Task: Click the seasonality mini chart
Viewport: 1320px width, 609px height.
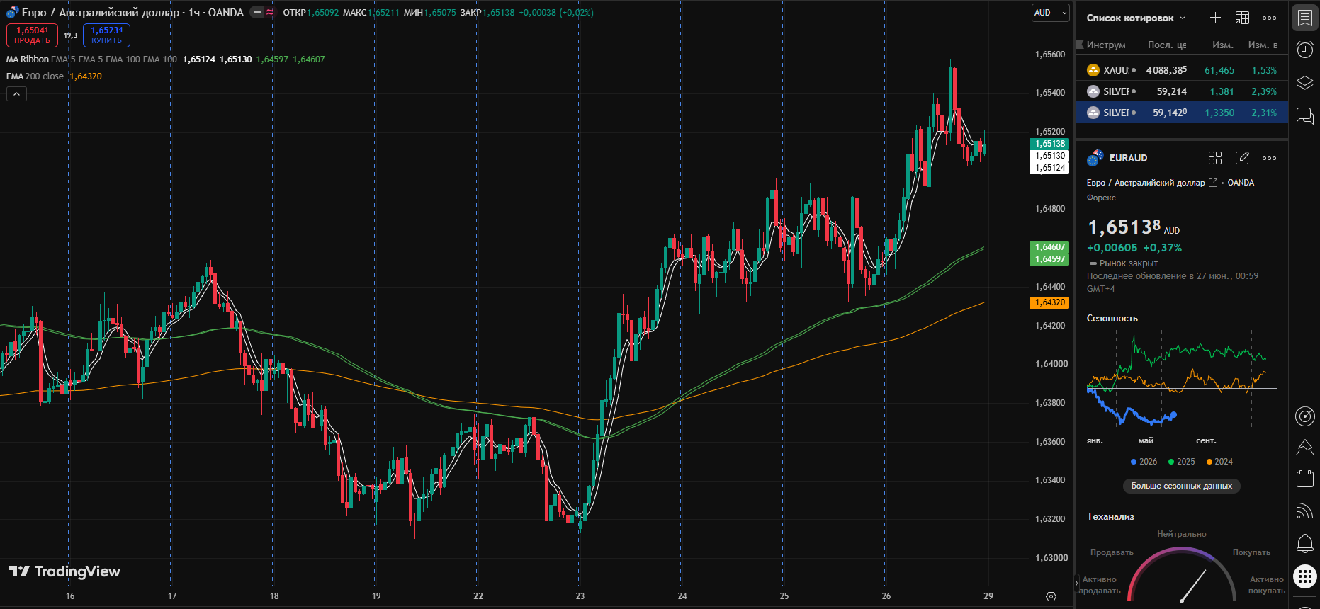Action: tap(1181, 379)
